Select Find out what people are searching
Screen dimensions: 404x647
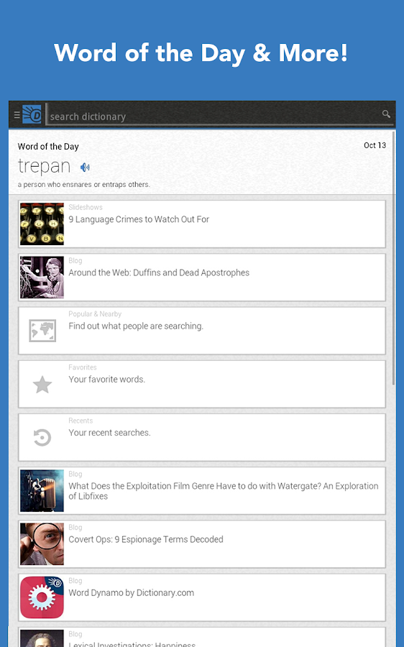click(202, 331)
